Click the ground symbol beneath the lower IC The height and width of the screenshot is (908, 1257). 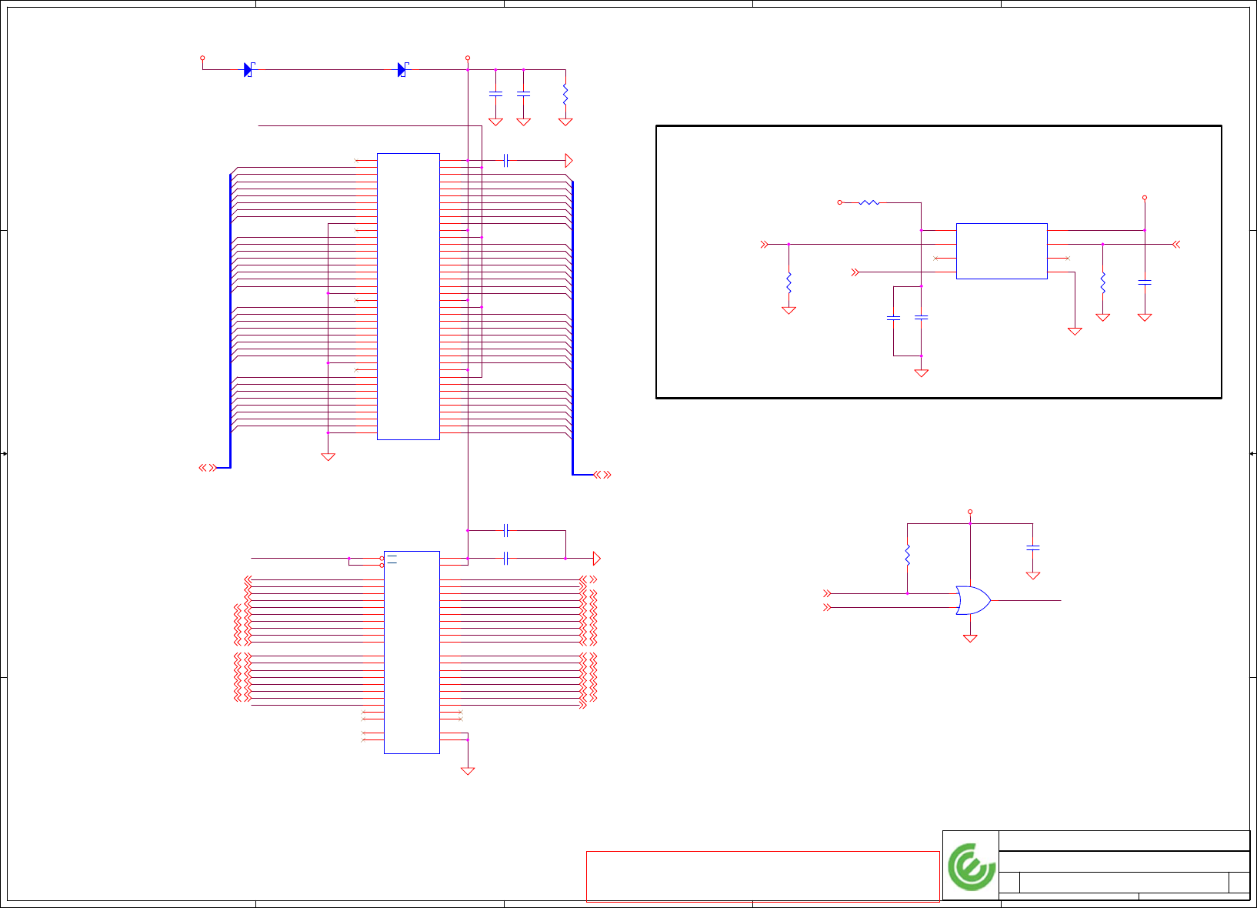[x=468, y=771]
